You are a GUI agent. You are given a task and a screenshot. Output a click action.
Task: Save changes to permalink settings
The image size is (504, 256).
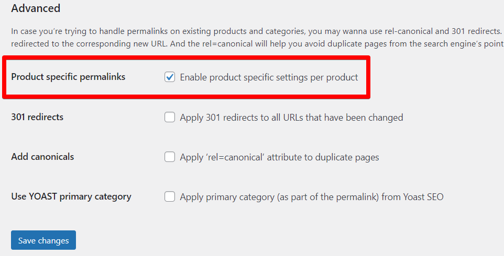point(43,240)
